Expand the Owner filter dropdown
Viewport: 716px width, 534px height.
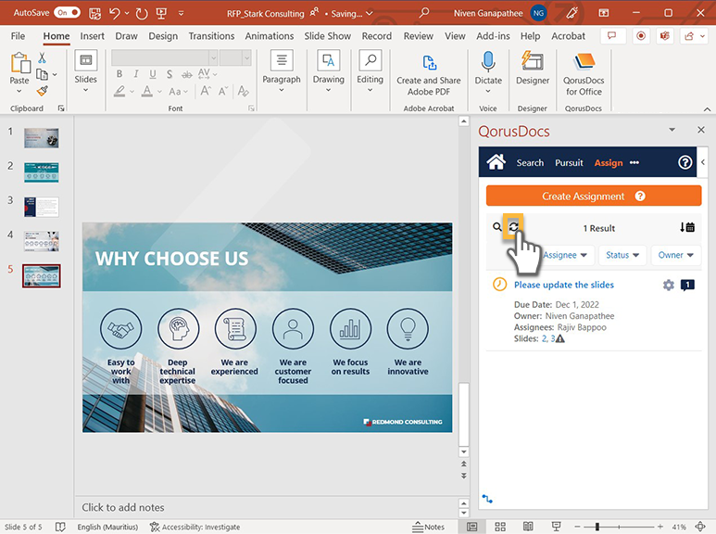click(676, 255)
